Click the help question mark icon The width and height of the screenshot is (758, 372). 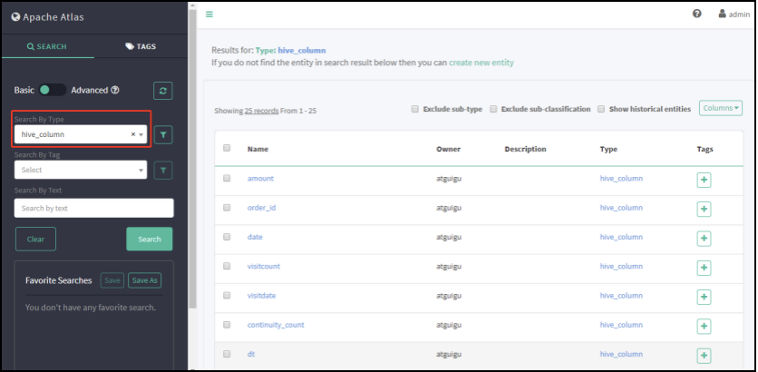697,14
